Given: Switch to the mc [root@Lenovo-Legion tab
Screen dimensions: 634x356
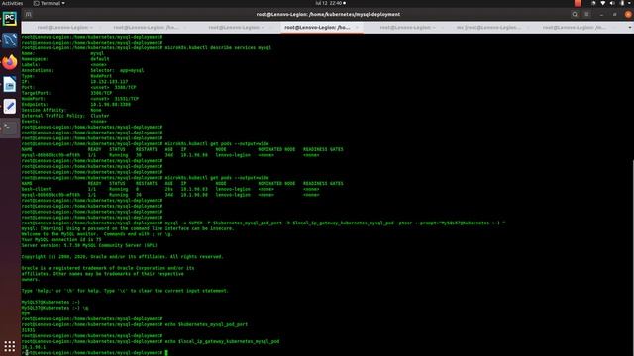Looking at the screenshot, I should (487, 27).
